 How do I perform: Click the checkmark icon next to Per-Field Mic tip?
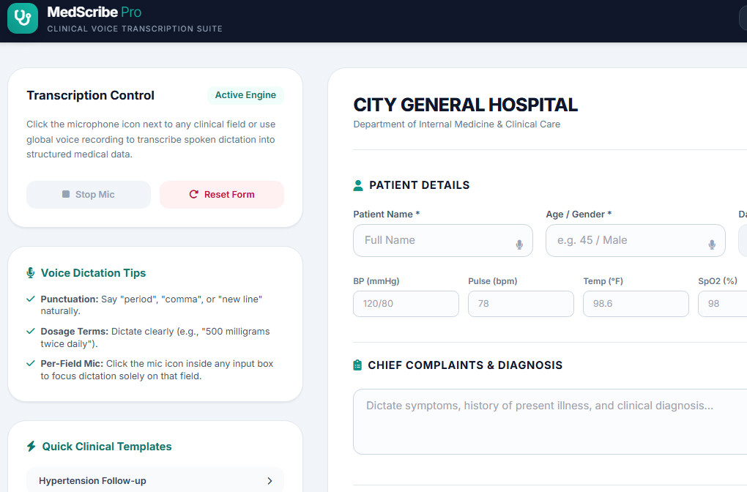pyautogui.click(x=31, y=363)
